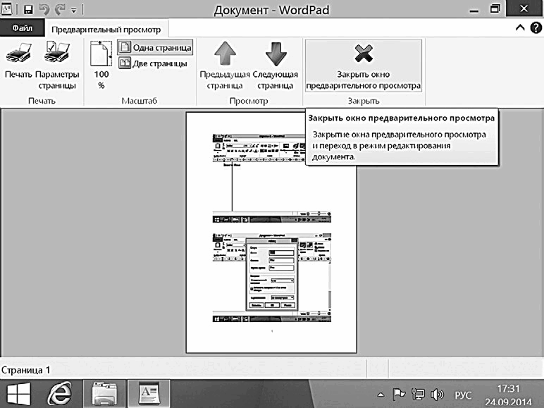This screenshot has height=408, width=544.
Task: Open WordPad Help question mark
Action: coord(536,27)
